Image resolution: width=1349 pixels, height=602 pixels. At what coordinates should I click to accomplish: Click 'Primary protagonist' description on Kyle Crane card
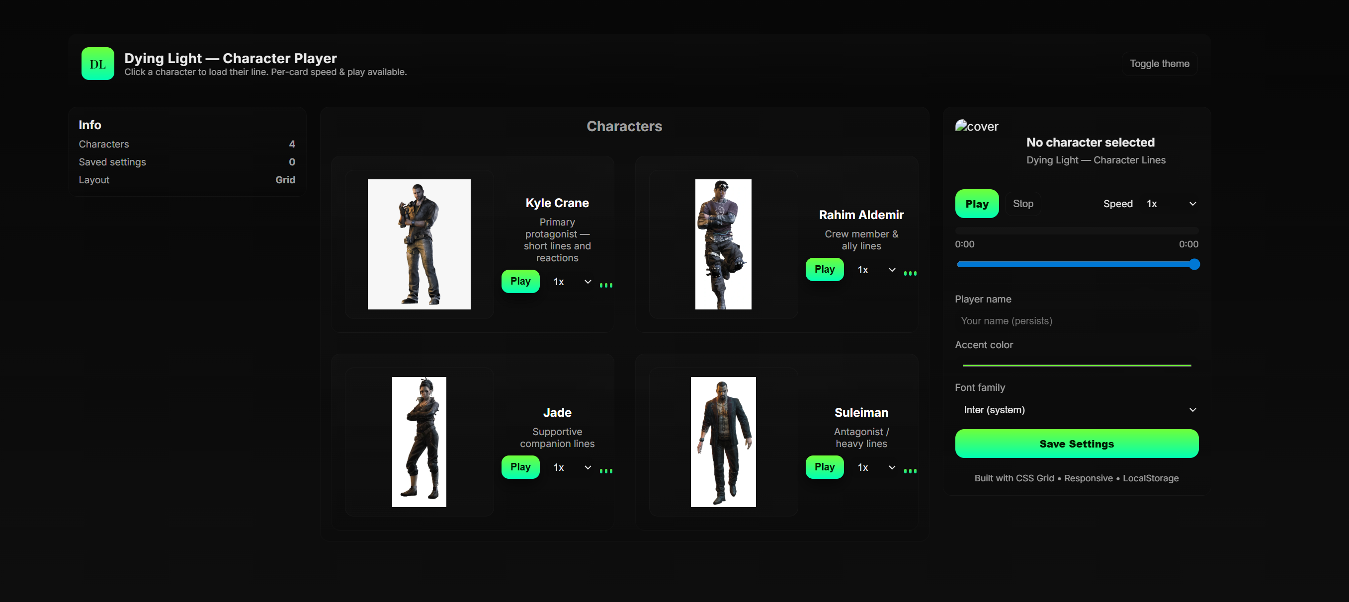(x=557, y=240)
